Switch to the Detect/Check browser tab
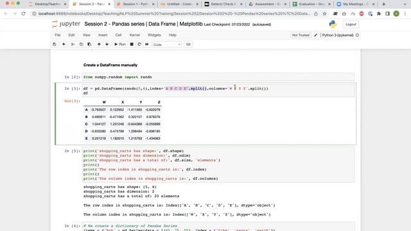Screen dimensions: 411x231 223,4
